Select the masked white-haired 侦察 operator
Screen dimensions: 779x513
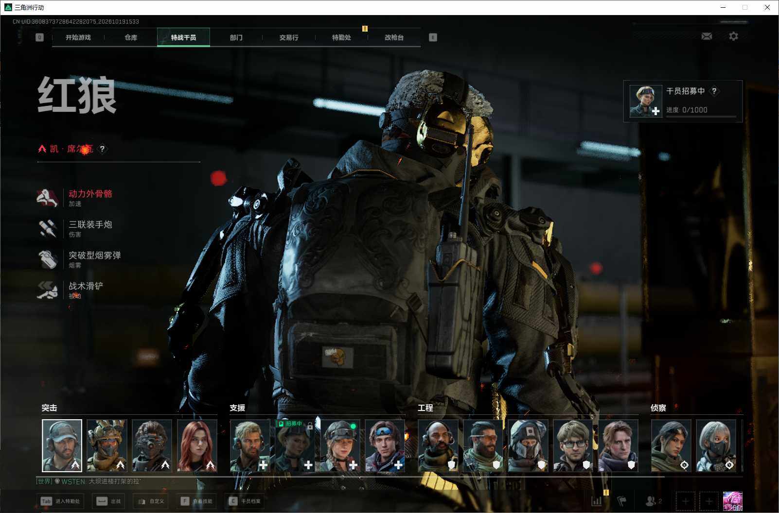(x=716, y=445)
